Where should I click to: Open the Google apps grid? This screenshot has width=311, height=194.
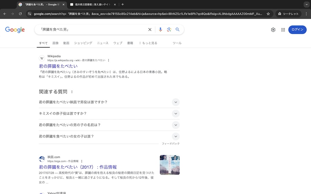point(283,30)
